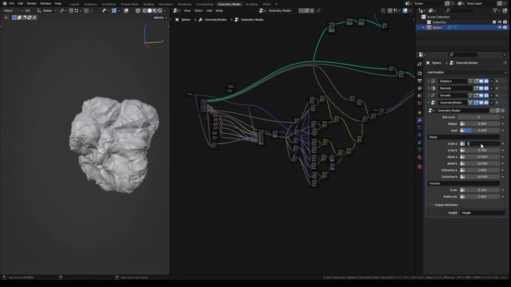Image resolution: width=511 pixels, height=287 pixels.
Task: Open the File menu
Action: 11,3
